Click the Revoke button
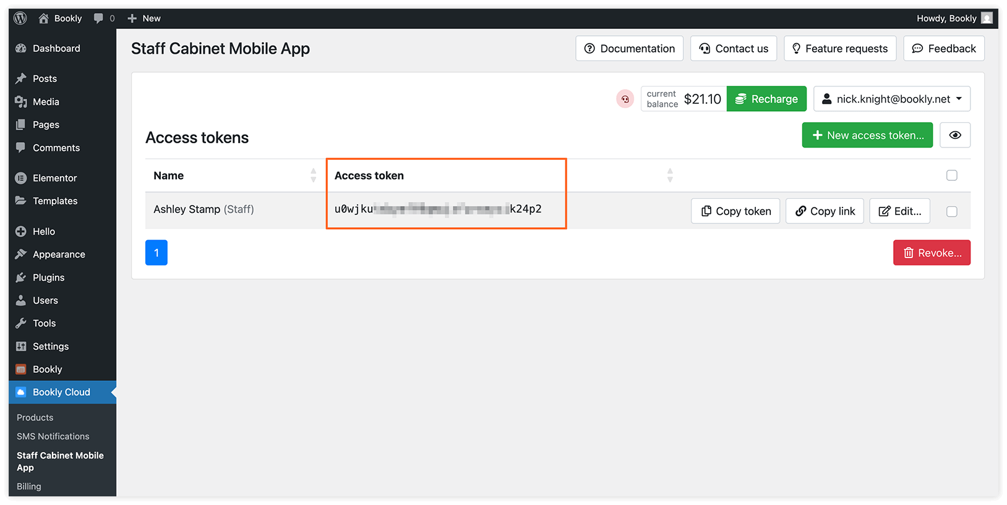Screen dimensions: 1007x505 932,252
